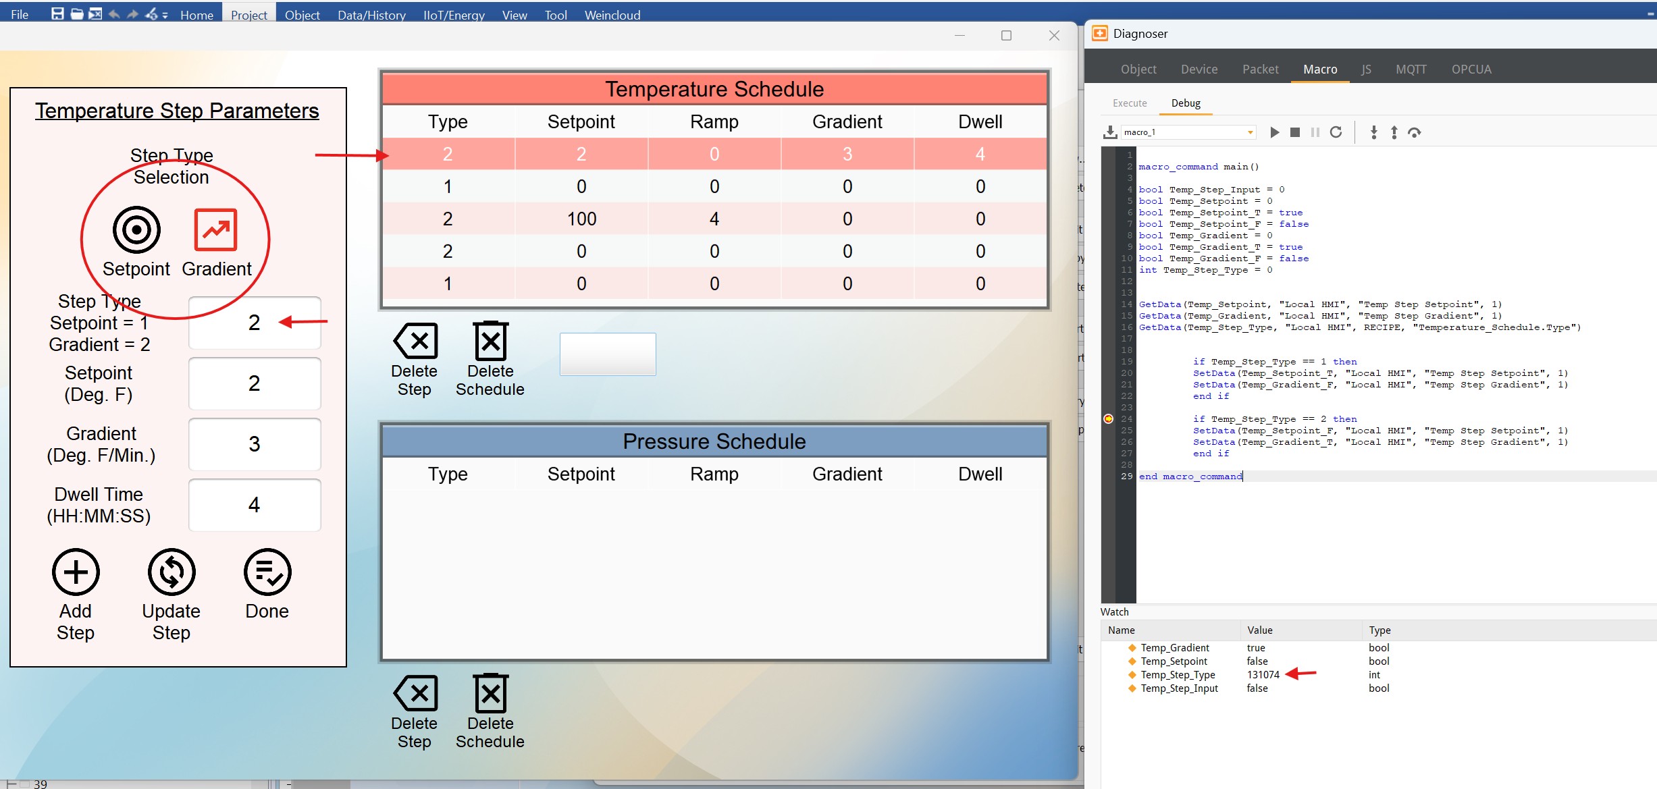Click the Gradient chart icon
The image size is (1657, 789).
pyautogui.click(x=215, y=229)
